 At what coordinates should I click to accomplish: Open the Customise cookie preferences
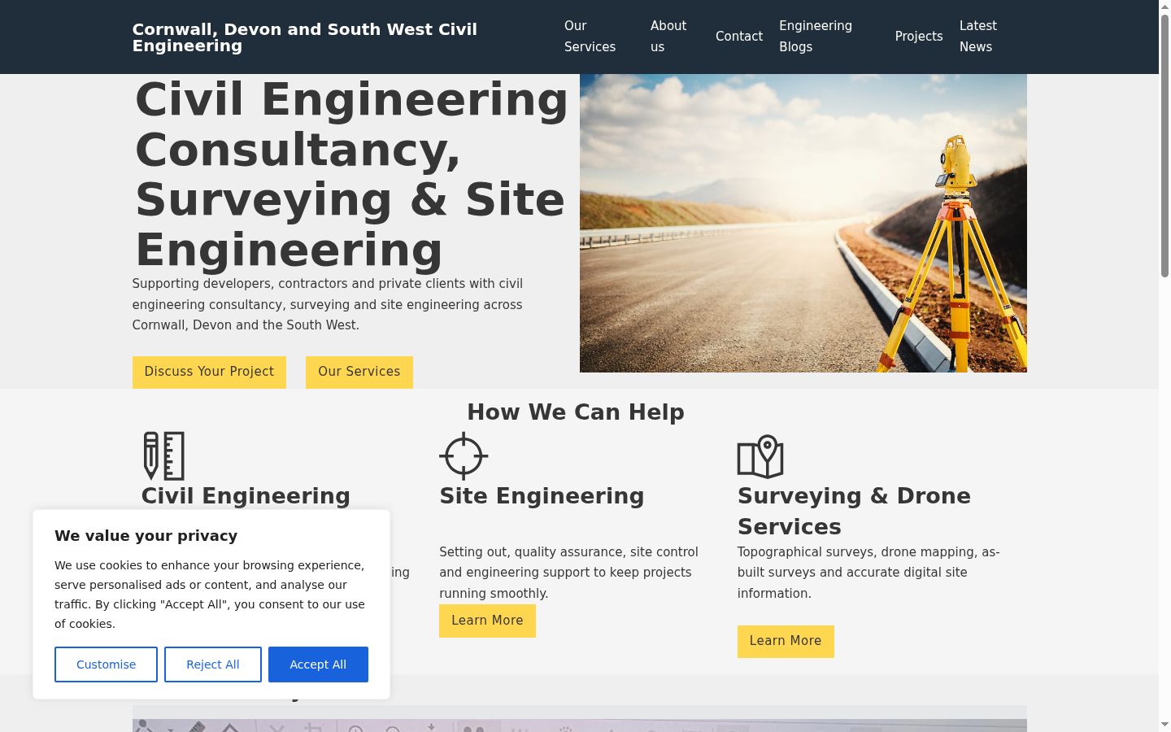[x=106, y=664]
